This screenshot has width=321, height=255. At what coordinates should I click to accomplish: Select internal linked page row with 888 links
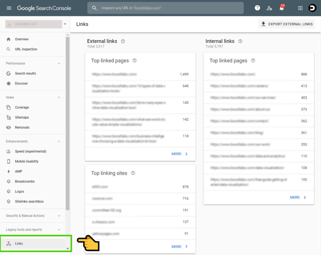pos(259,74)
